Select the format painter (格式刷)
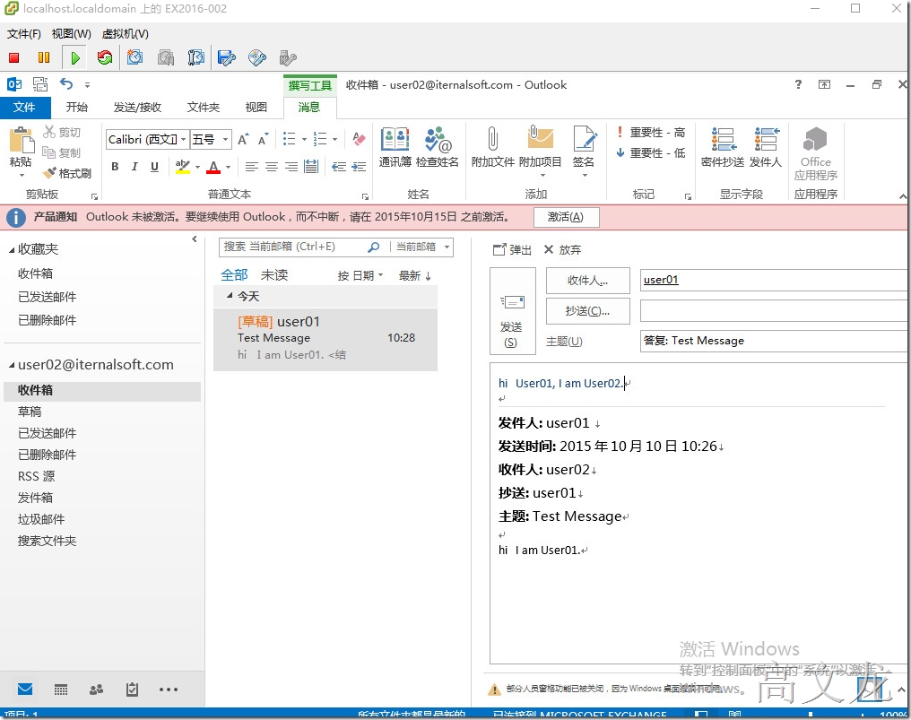The height and width of the screenshot is (720, 911). [x=67, y=173]
